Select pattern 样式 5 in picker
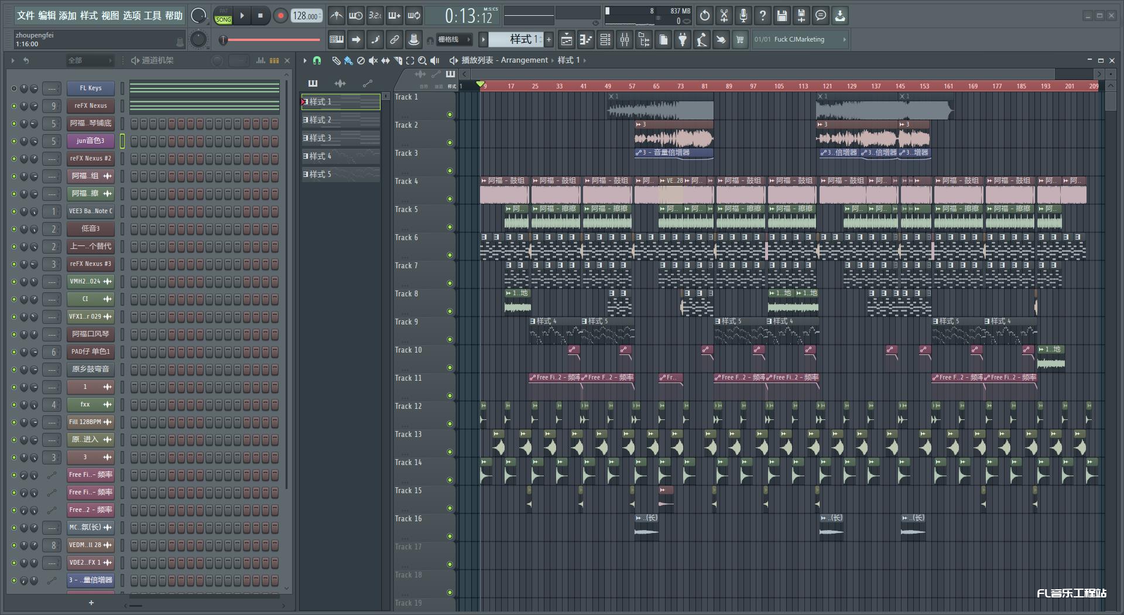 341,175
